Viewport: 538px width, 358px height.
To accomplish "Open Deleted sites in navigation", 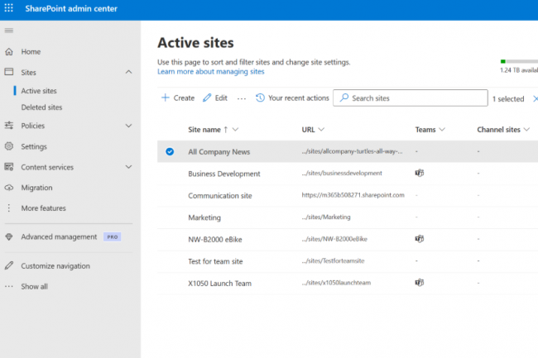I will pos(41,107).
